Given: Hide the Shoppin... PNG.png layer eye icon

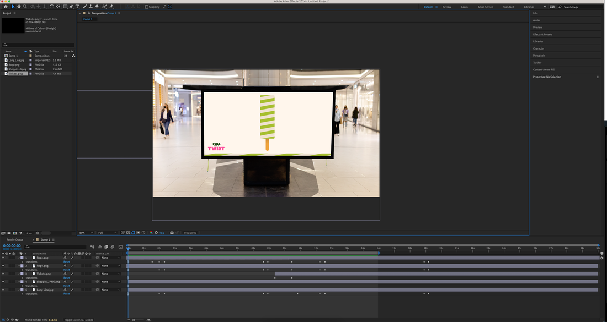Looking at the screenshot, I should [3, 282].
